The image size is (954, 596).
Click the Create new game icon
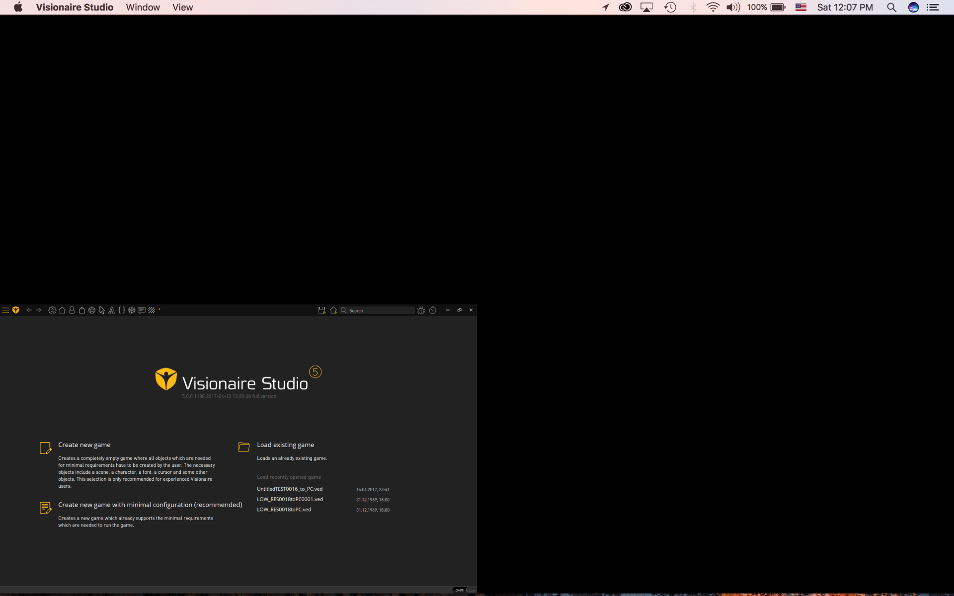point(45,448)
